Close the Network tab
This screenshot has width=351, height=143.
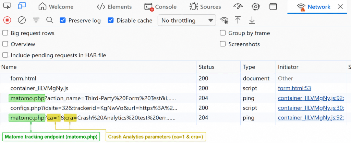340,7
